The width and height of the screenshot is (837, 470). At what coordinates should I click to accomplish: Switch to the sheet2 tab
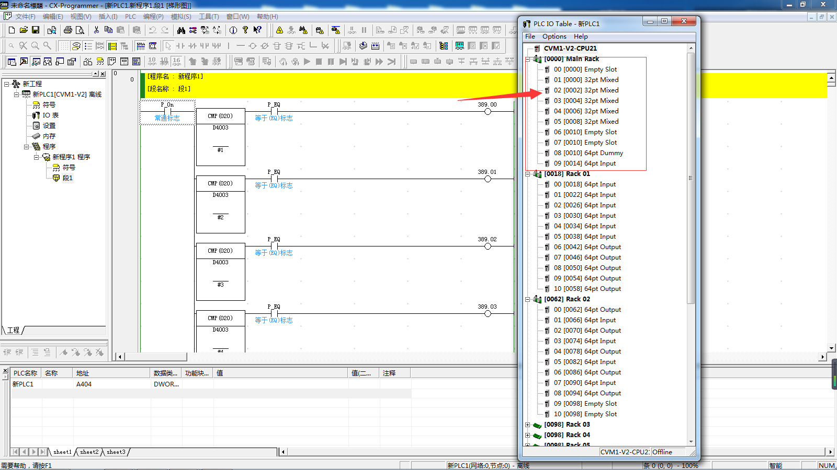click(x=89, y=452)
